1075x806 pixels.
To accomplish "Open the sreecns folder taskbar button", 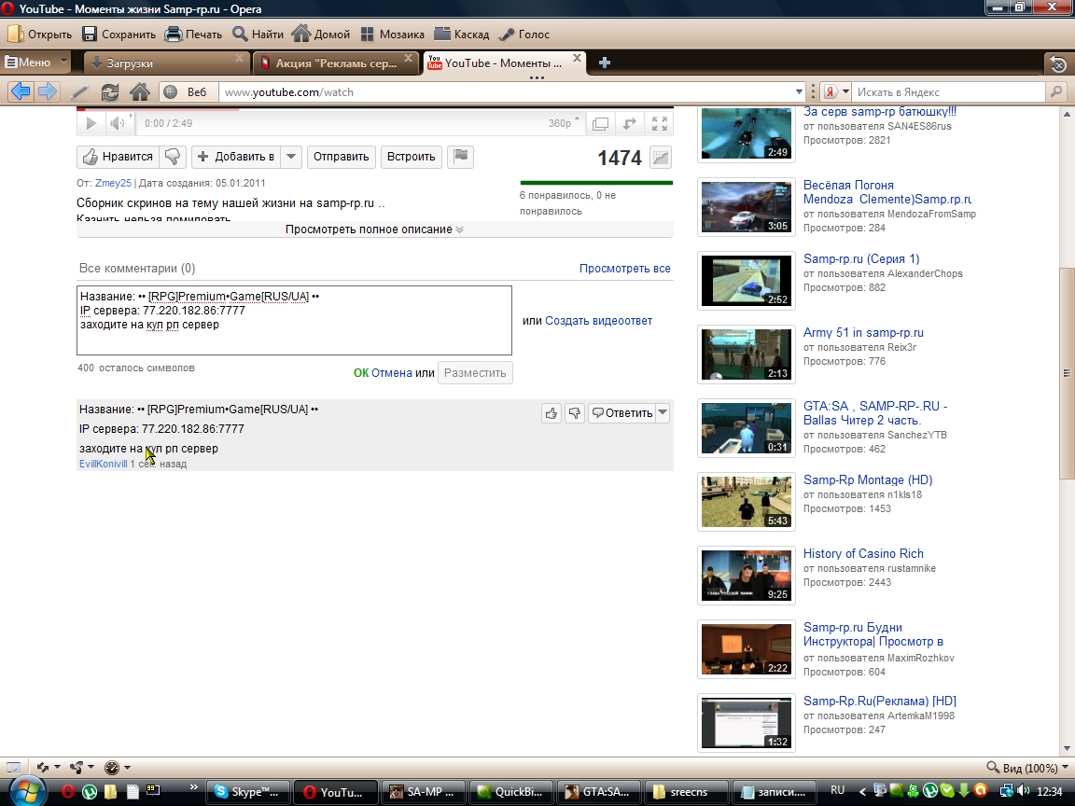I will (686, 792).
